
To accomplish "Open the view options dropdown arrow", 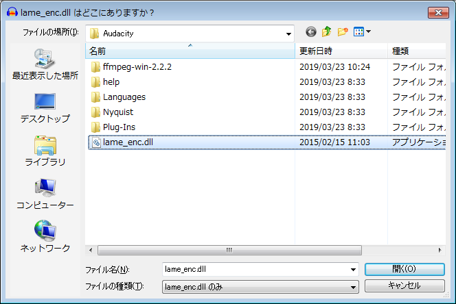I will (368, 31).
